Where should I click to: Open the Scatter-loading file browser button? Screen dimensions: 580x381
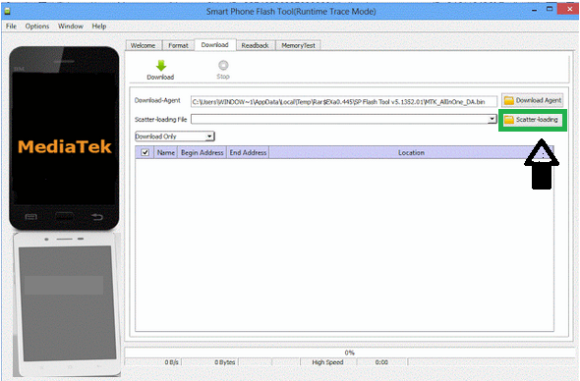tap(532, 120)
